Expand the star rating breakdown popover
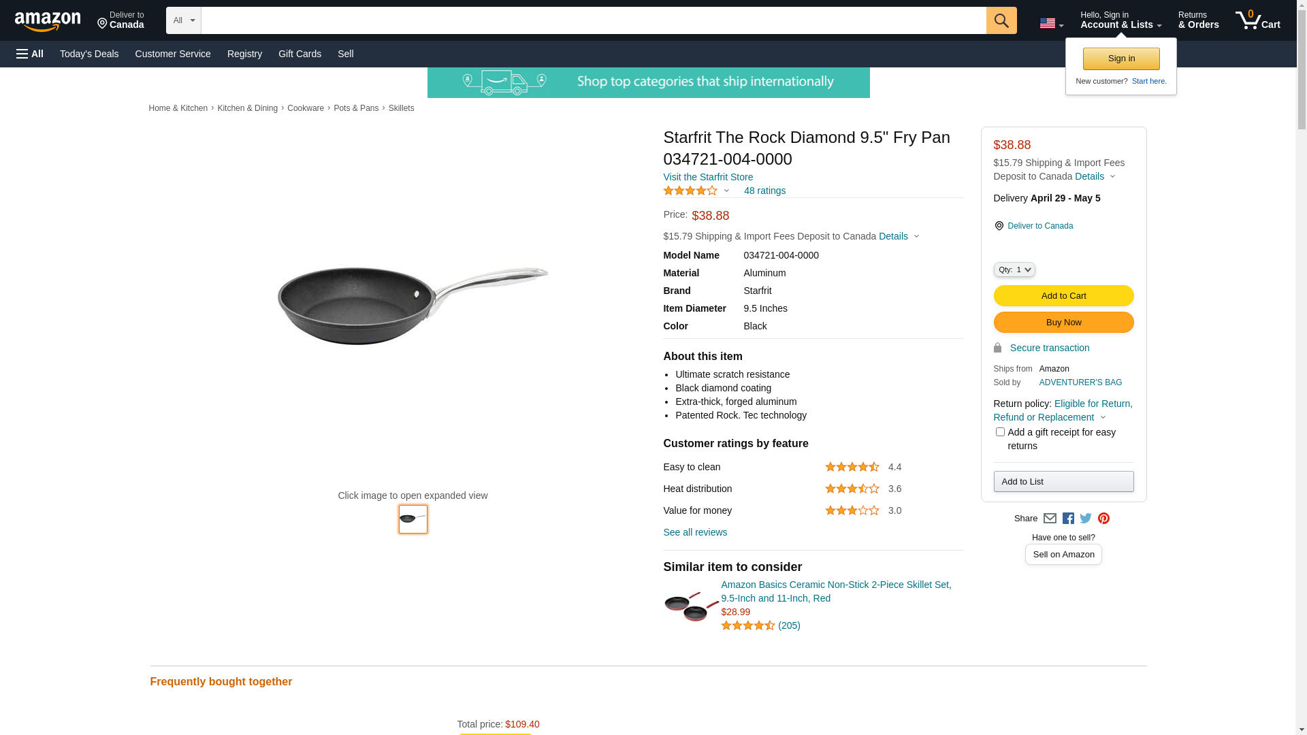1307x735 pixels. pos(696,191)
